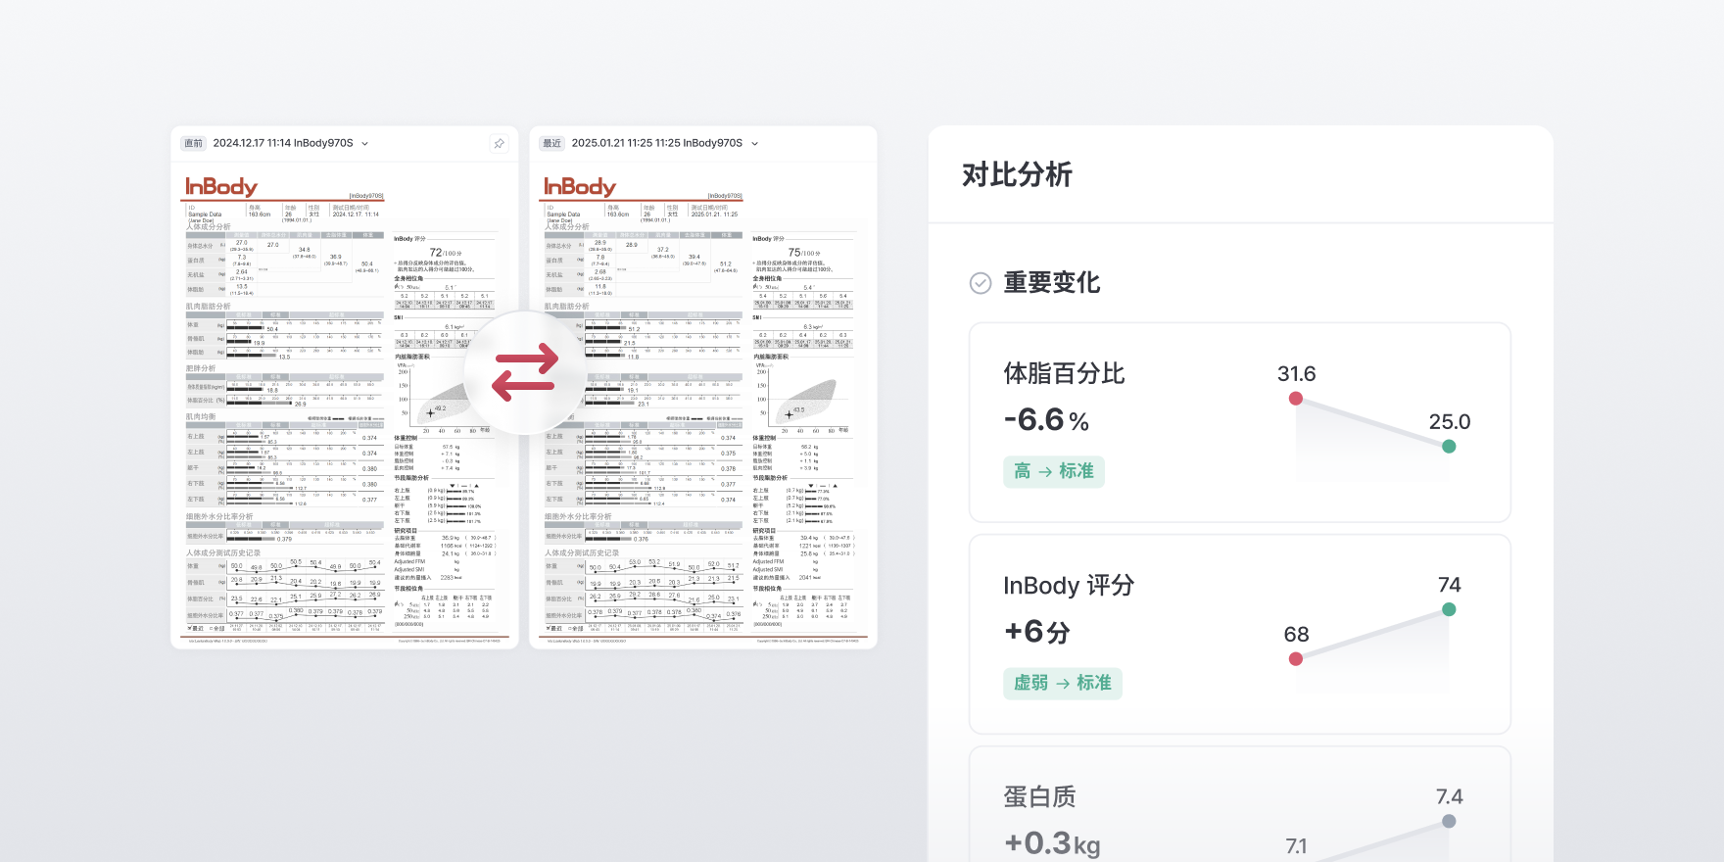
Task: Click the 虚弱 → 标准 status badge
Action: [1062, 683]
